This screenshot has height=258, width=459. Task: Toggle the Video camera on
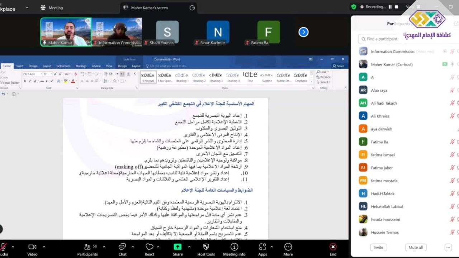point(32,247)
